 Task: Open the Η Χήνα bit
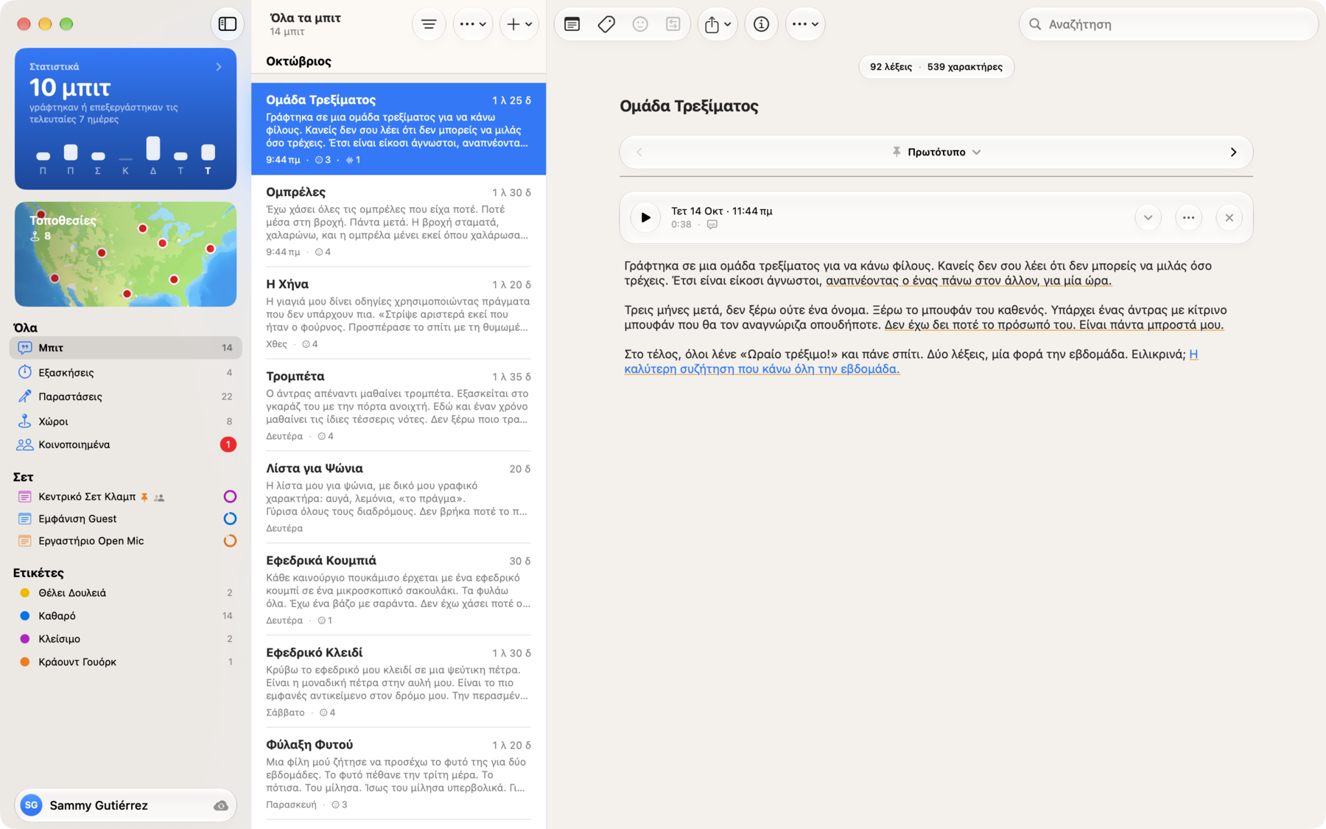(x=399, y=313)
